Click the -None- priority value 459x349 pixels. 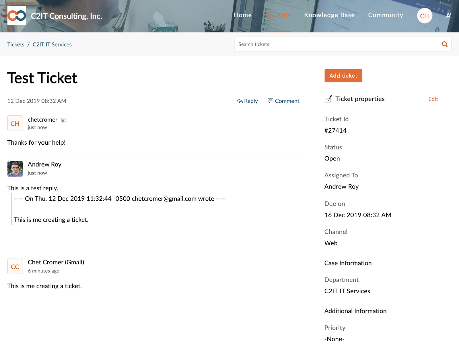tap(334, 339)
